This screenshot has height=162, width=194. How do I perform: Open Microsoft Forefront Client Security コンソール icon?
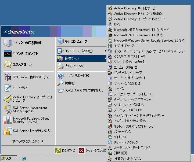(8, 120)
